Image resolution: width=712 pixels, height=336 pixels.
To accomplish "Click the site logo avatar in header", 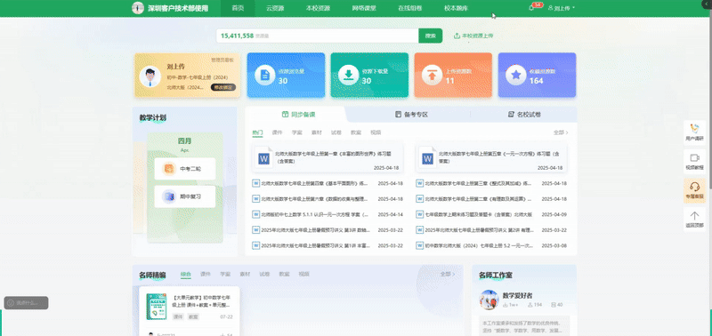I will (x=138, y=8).
